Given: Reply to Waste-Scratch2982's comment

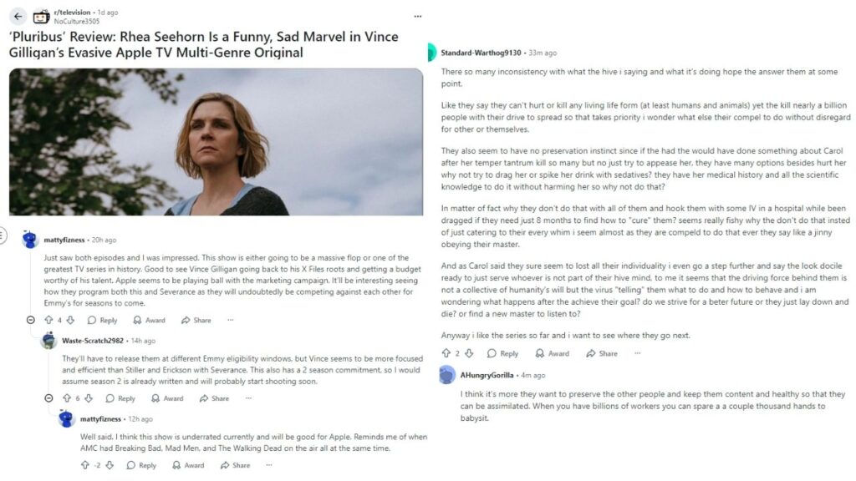Looking at the screenshot, I should 120,398.
